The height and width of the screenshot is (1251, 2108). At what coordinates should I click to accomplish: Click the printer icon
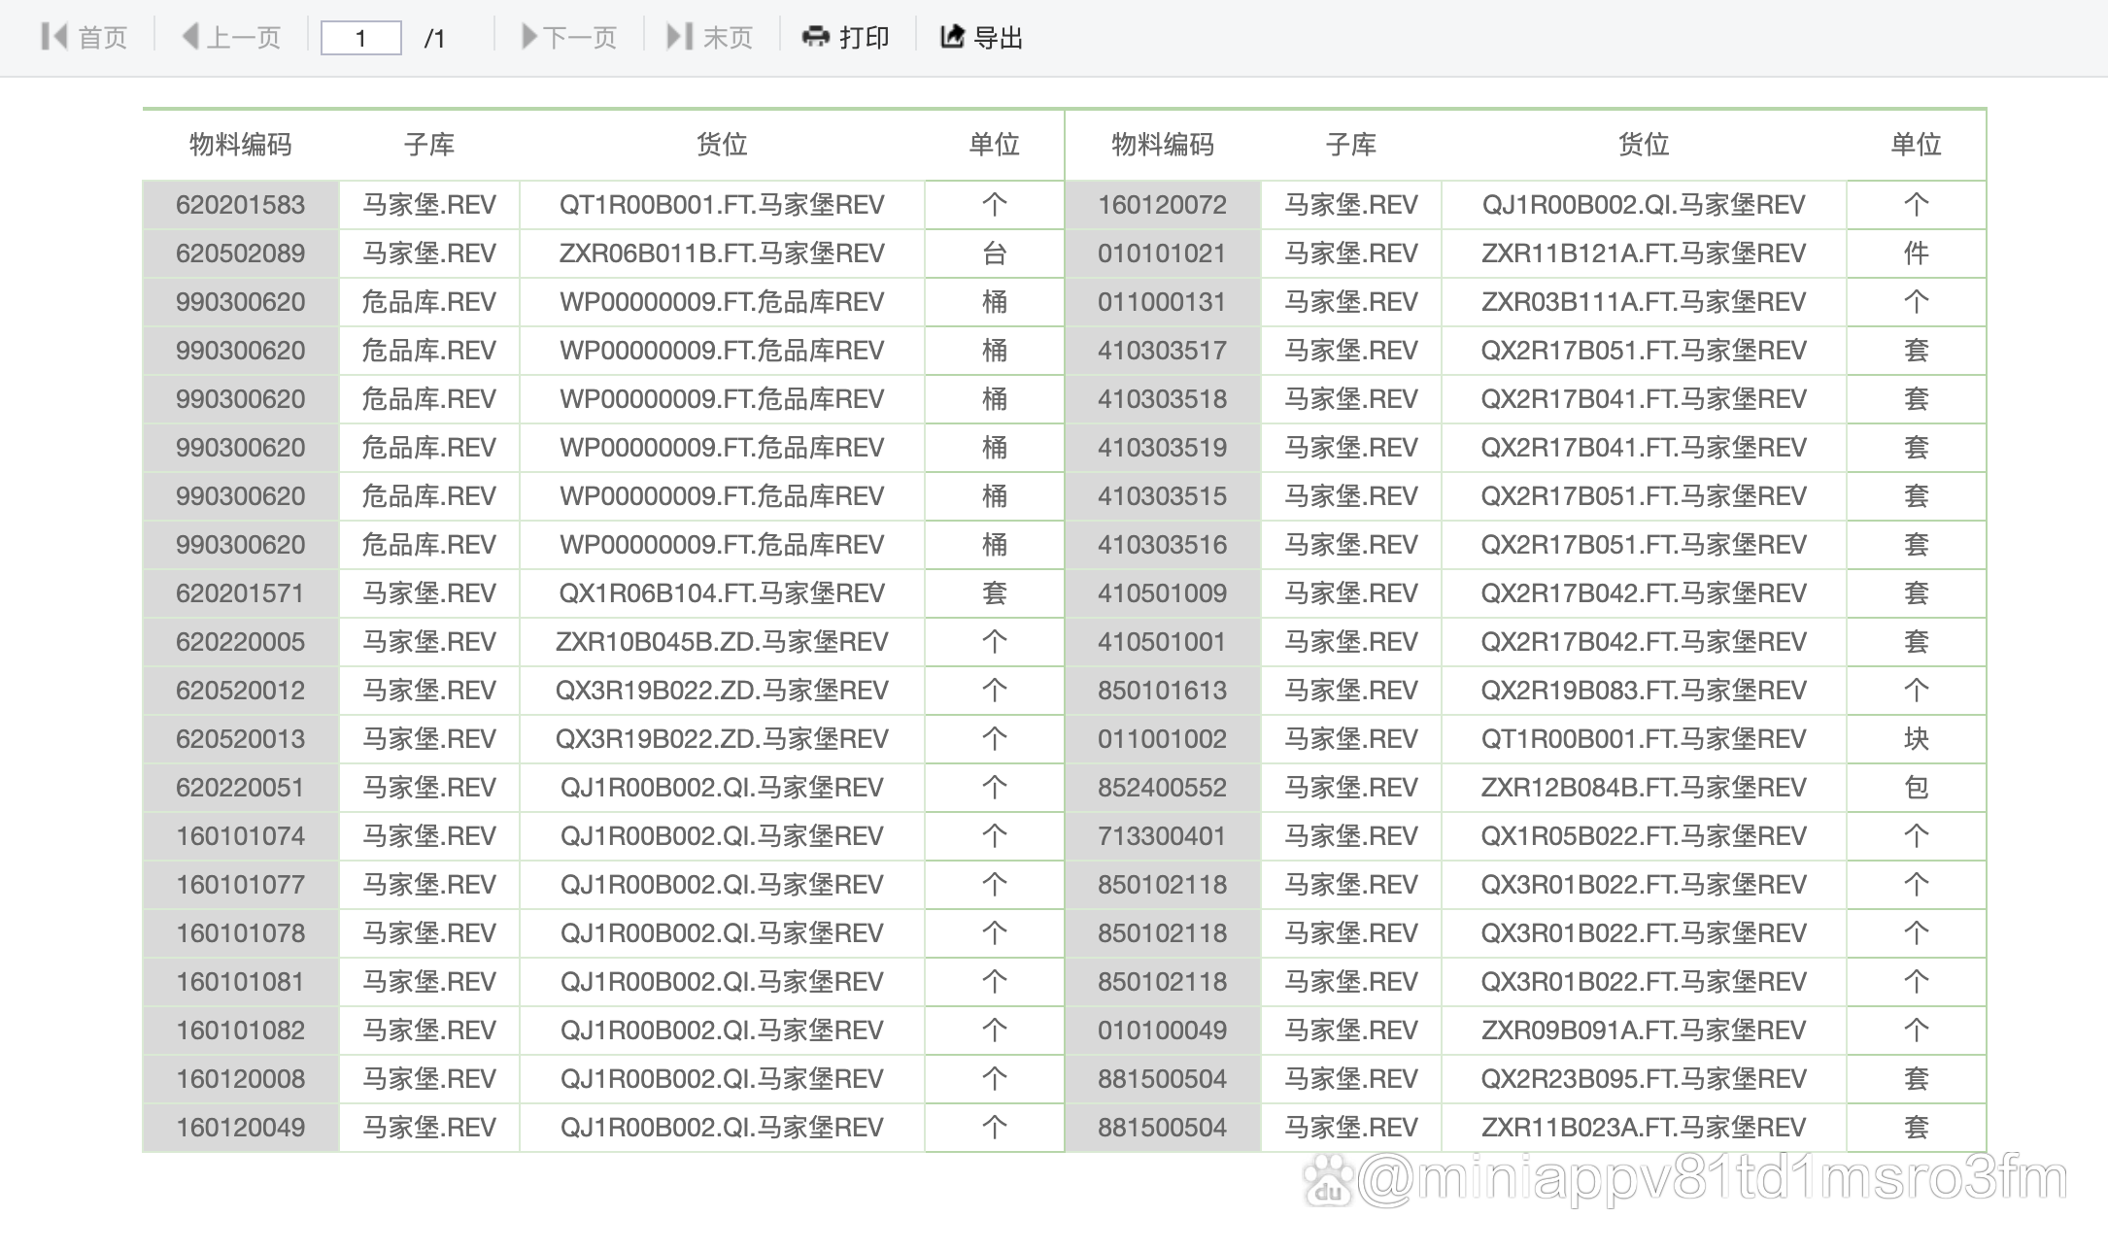pos(815,37)
